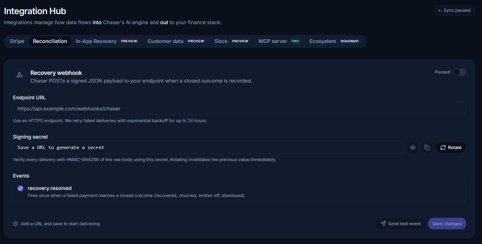482x244 pixels.
Task: Copy the signing secret with copy icon
Action: [427, 148]
